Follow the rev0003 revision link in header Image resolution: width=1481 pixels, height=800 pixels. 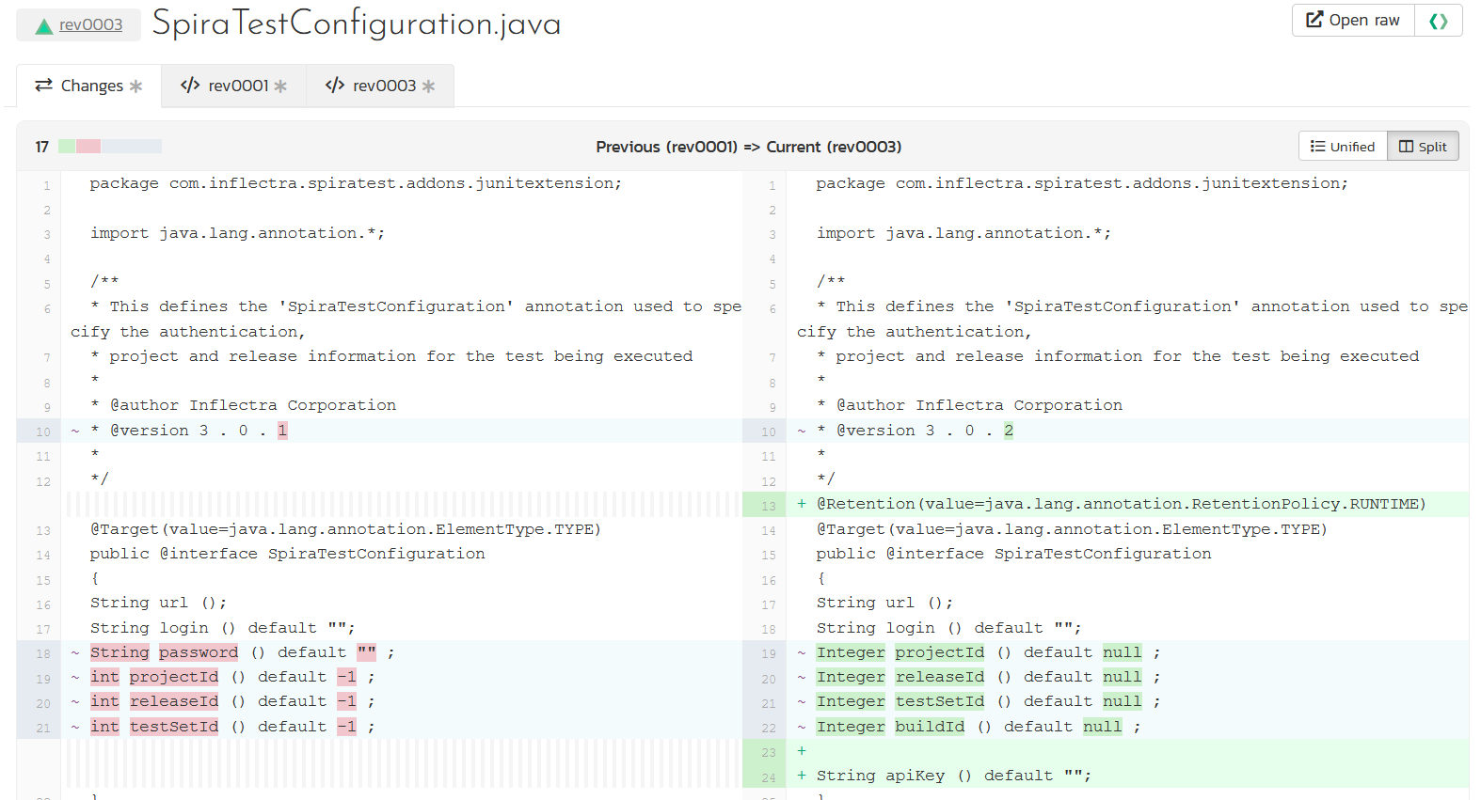90,24
